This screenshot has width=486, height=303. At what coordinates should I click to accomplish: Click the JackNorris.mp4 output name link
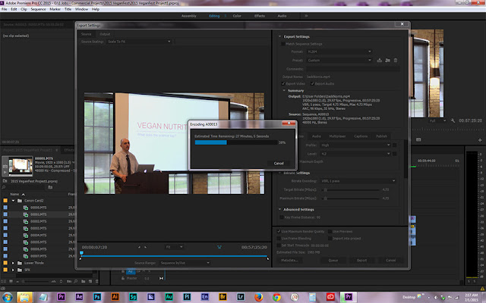318,77
